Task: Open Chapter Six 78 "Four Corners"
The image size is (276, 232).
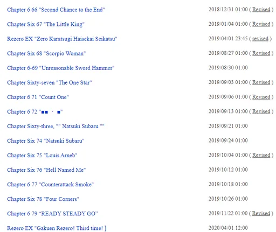Action: [x=43, y=199]
